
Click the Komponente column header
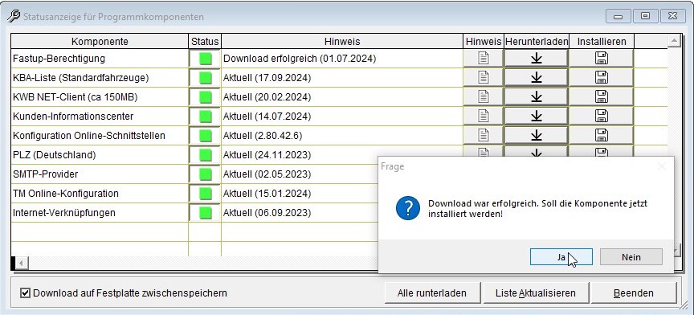coord(100,42)
